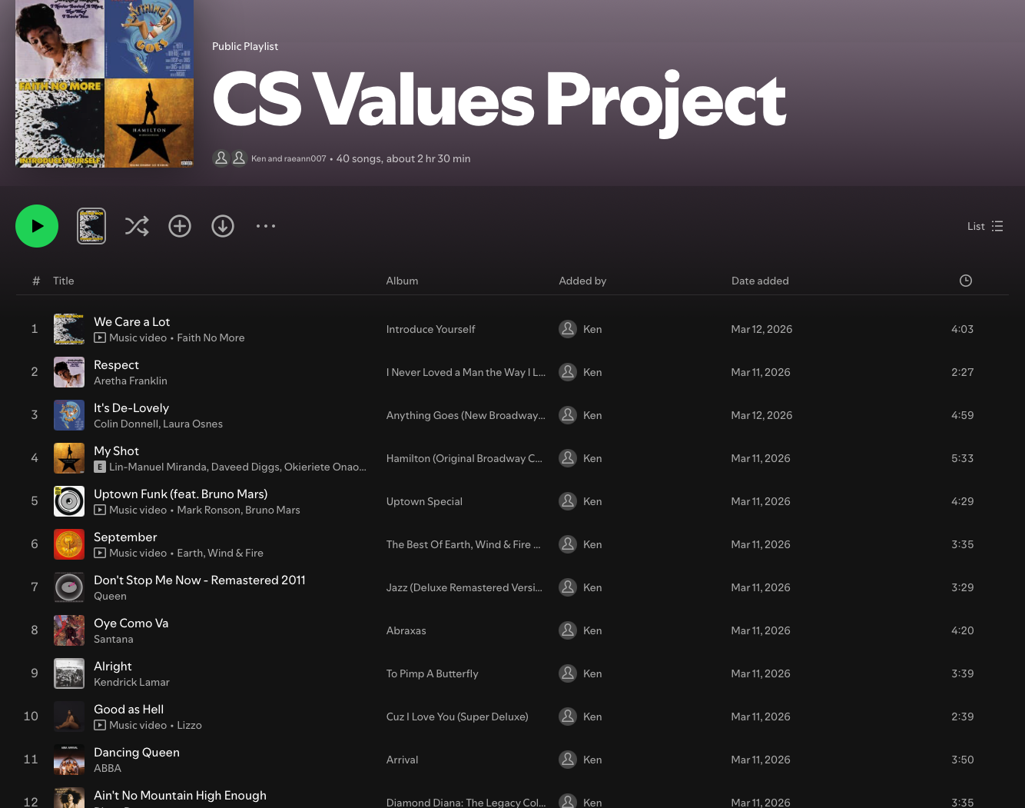
Task: Click the 5:33 duration for My Shot
Action: (x=962, y=458)
